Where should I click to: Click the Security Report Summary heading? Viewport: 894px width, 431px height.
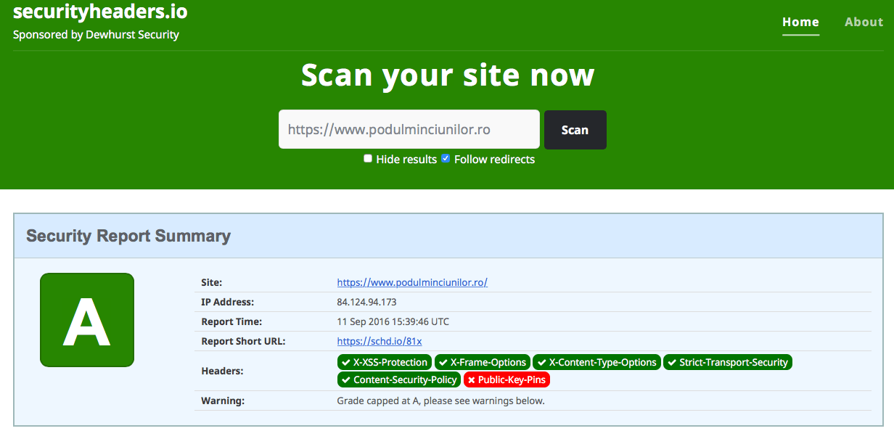128,236
